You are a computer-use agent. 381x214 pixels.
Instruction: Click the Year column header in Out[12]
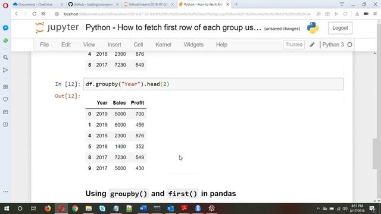(x=102, y=103)
